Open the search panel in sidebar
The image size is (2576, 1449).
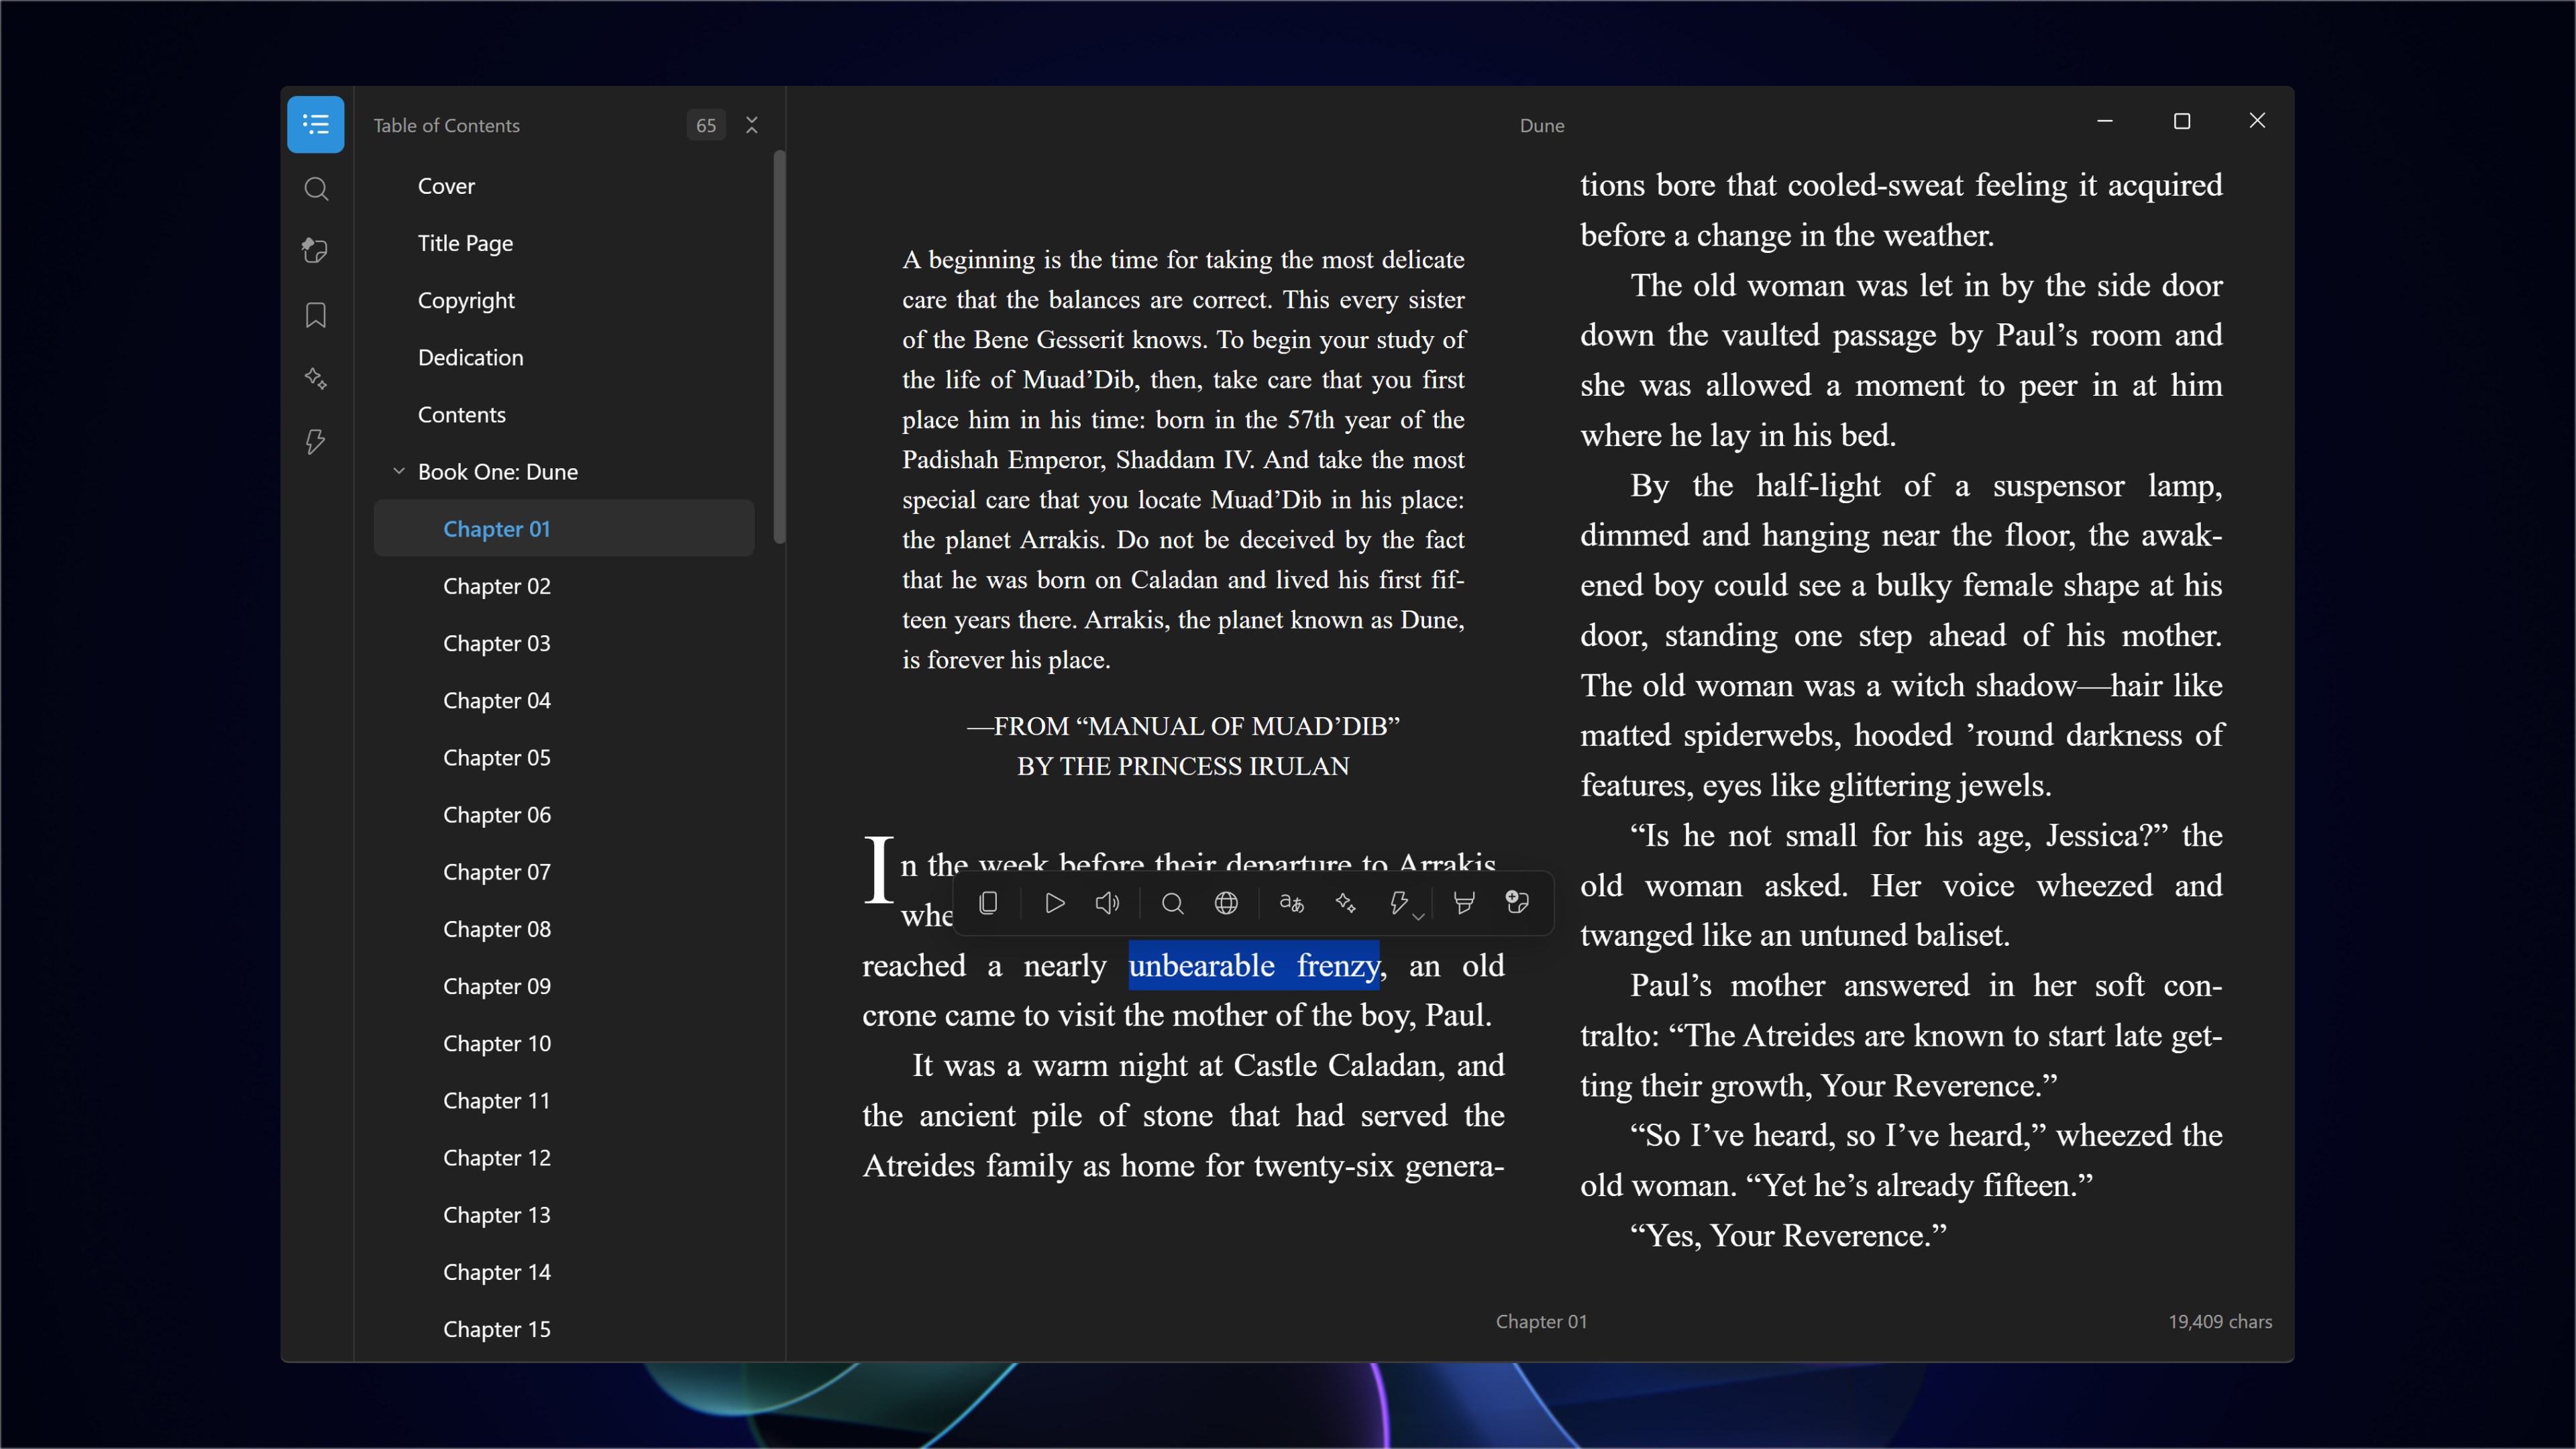point(316,189)
